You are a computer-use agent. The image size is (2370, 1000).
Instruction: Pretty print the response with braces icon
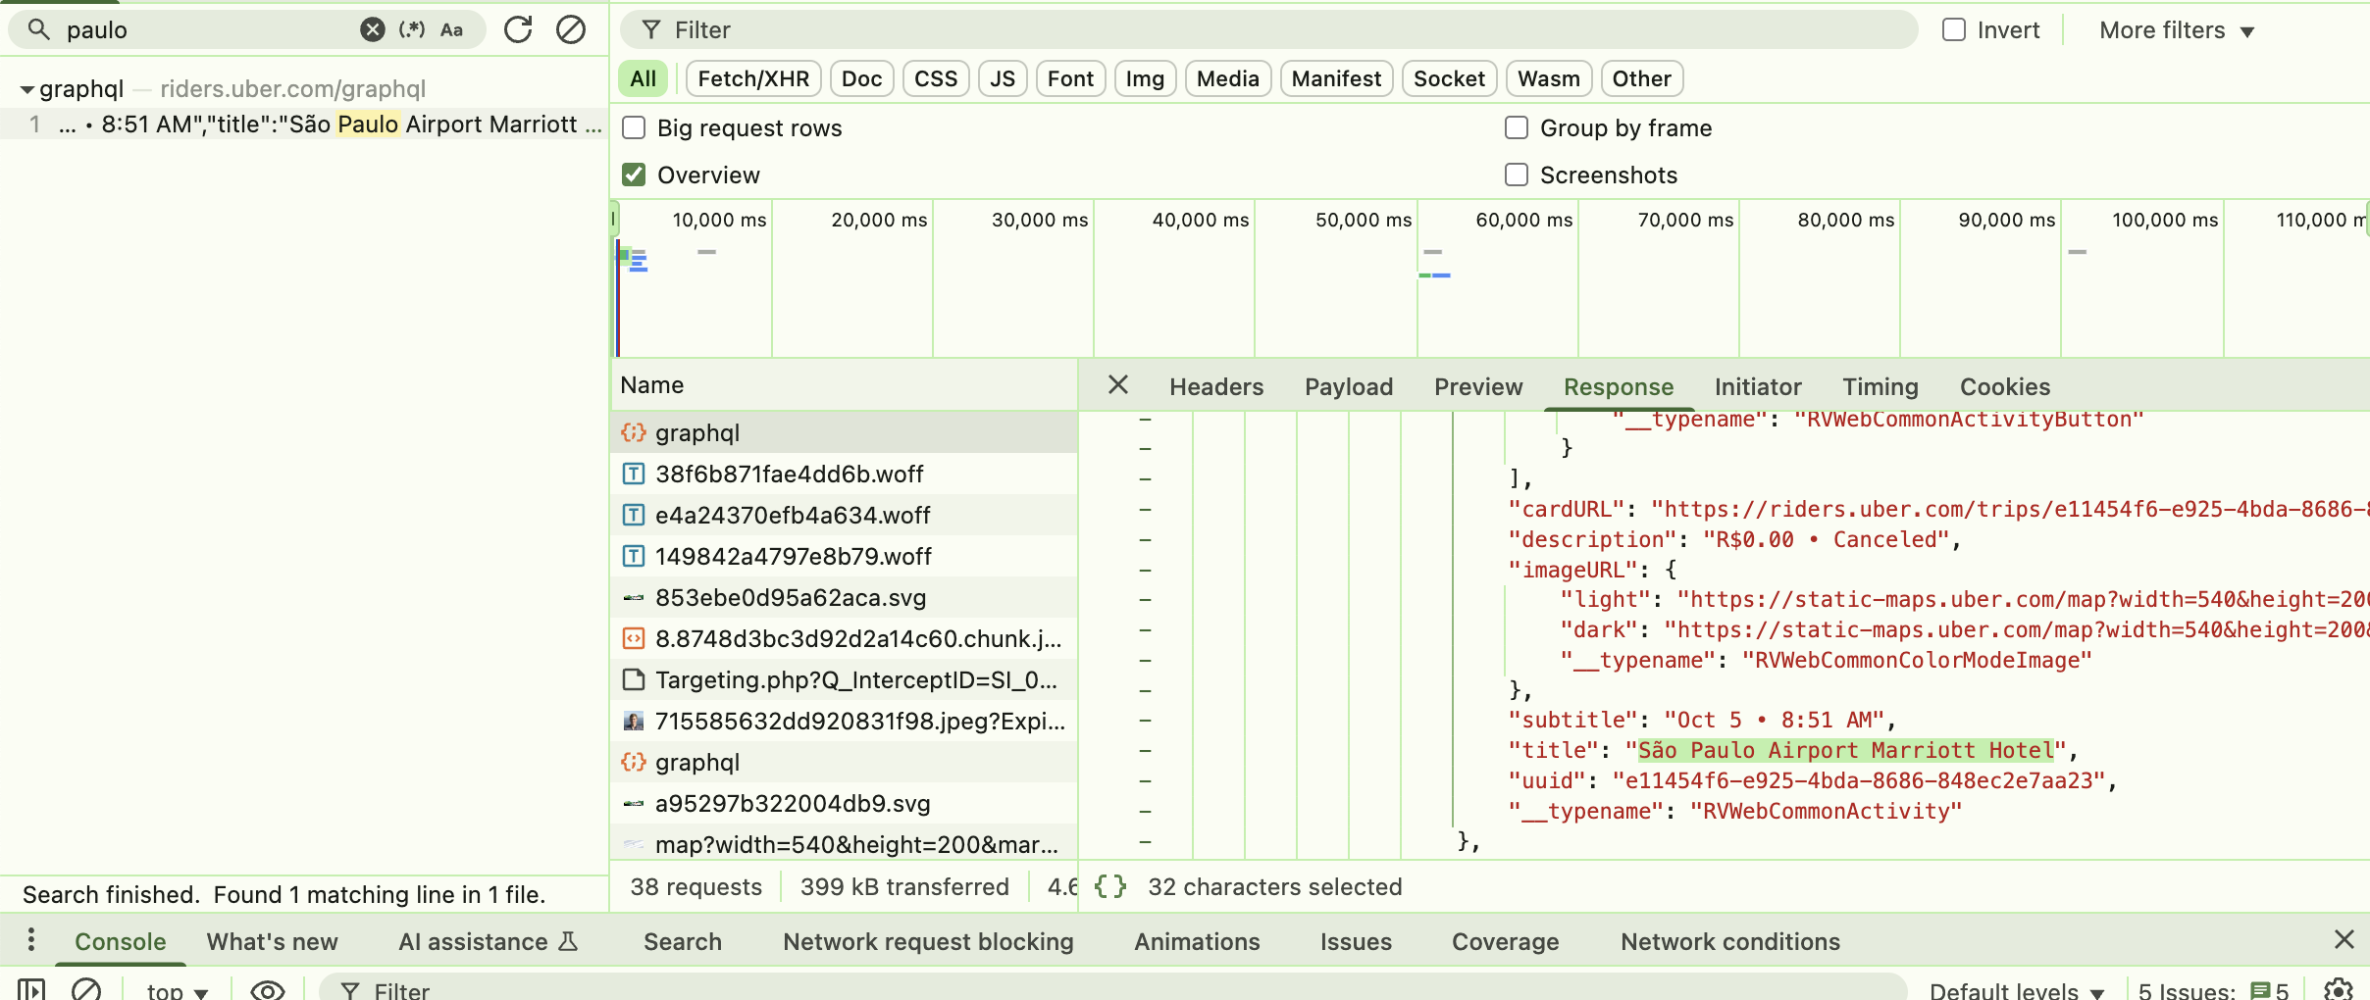1109,886
